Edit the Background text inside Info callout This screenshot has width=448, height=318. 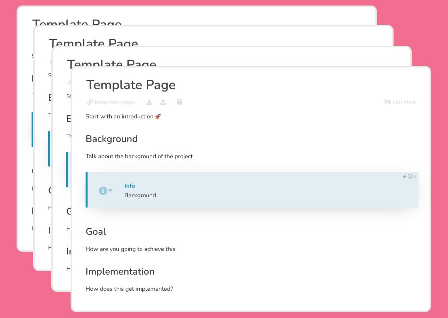140,195
